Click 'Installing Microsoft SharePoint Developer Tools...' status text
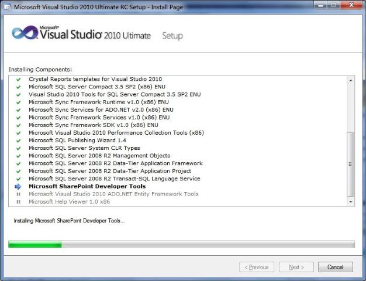The width and height of the screenshot is (366, 281). tap(69, 221)
